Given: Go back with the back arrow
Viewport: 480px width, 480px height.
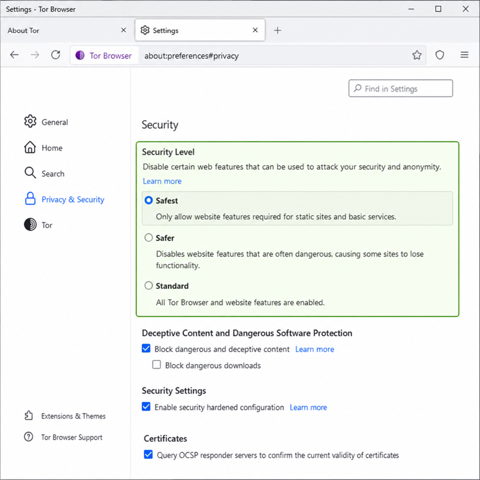Looking at the screenshot, I should [15, 55].
